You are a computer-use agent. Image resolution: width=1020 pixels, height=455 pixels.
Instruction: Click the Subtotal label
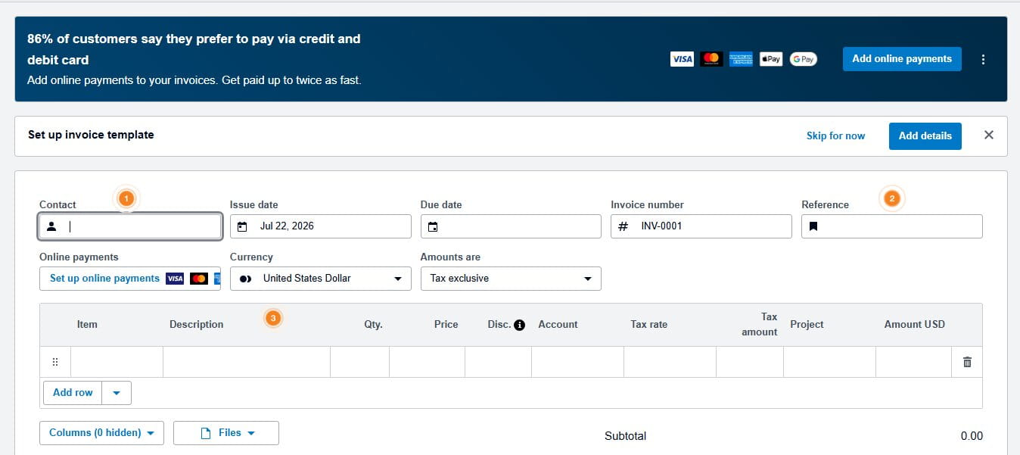pyautogui.click(x=626, y=436)
